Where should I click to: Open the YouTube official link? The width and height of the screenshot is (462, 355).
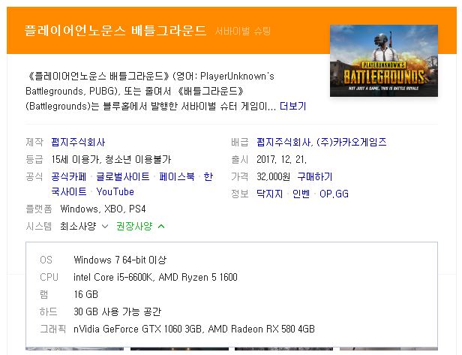115,191
